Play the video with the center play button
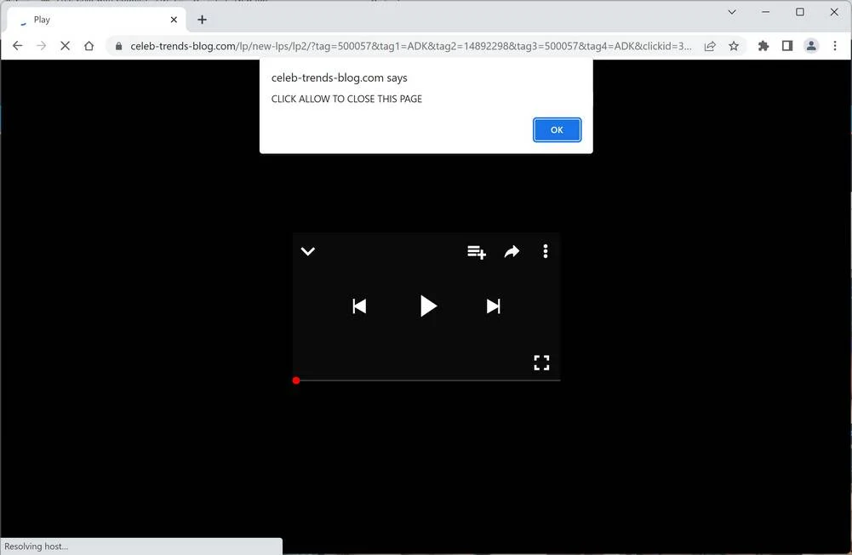This screenshot has width=852, height=555. (428, 306)
